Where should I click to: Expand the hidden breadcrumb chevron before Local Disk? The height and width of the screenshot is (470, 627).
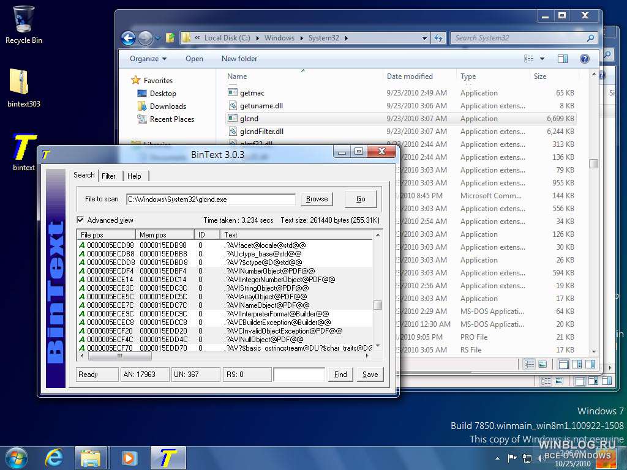(x=198, y=37)
